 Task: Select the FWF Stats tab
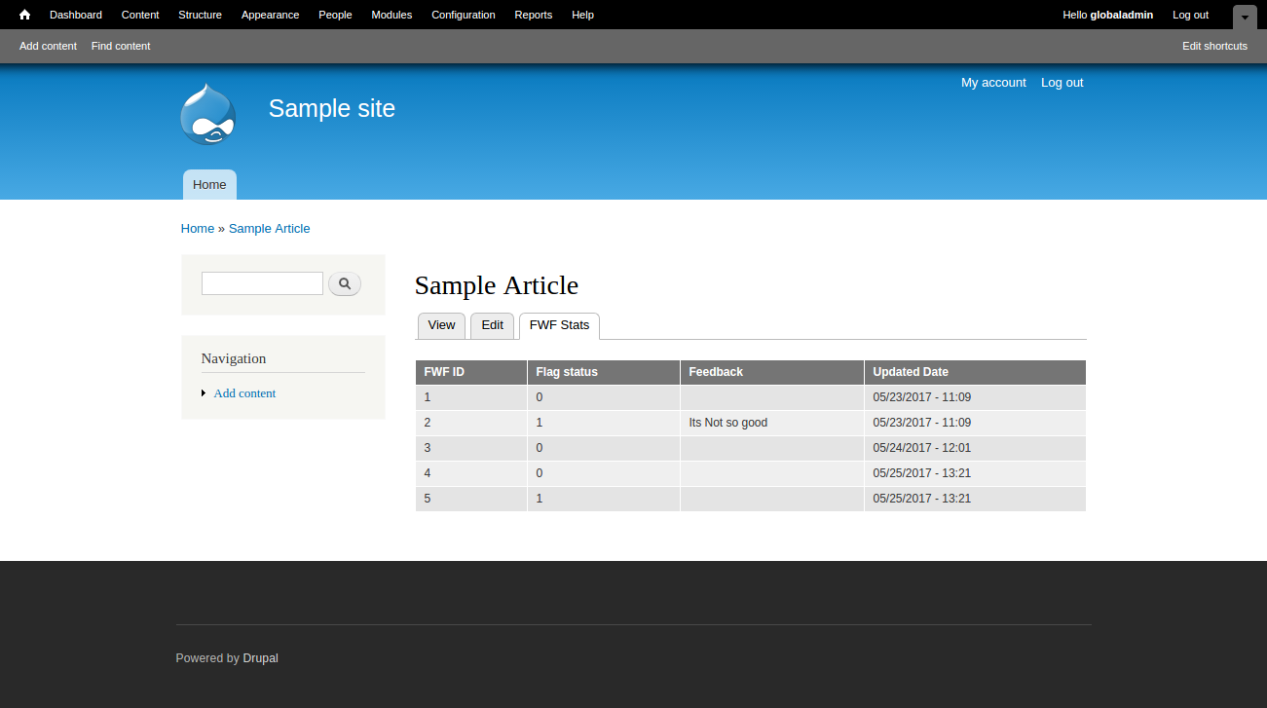click(x=559, y=325)
